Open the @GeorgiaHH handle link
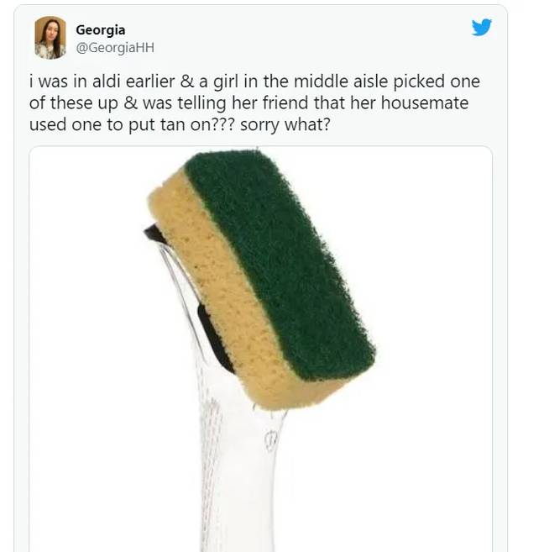The image size is (544, 552). (x=115, y=48)
